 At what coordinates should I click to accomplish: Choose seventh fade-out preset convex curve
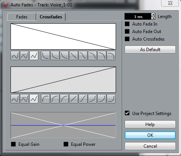(102, 56)
